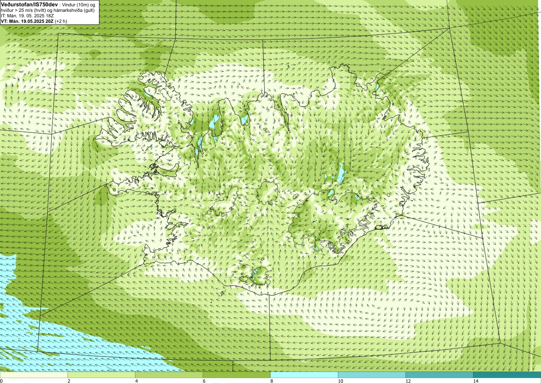Click the legend scale label "14"
Viewport: 541px width, 384px height.
click(475, 381)
